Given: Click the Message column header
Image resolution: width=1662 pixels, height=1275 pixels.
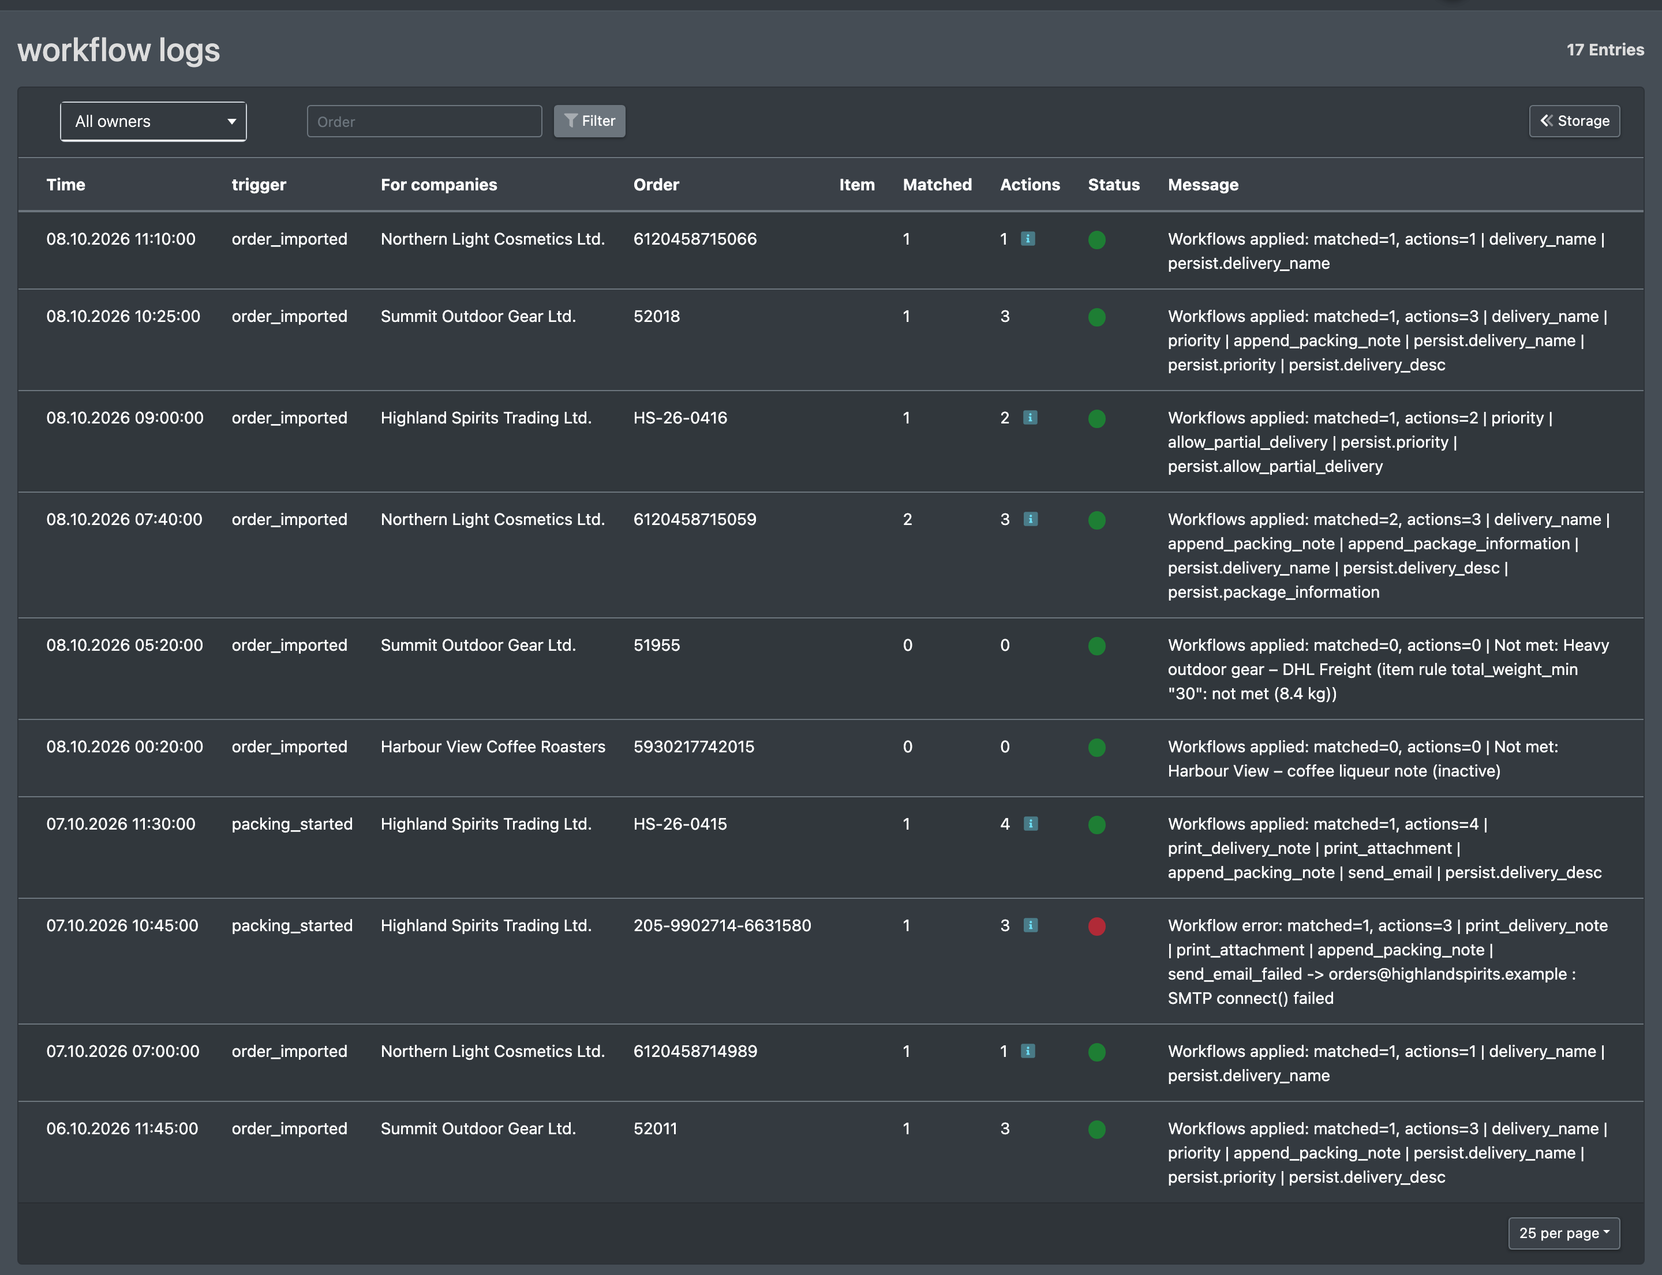Looking at the screenshot, I should pyautogui.click(x=1203, y=185).
